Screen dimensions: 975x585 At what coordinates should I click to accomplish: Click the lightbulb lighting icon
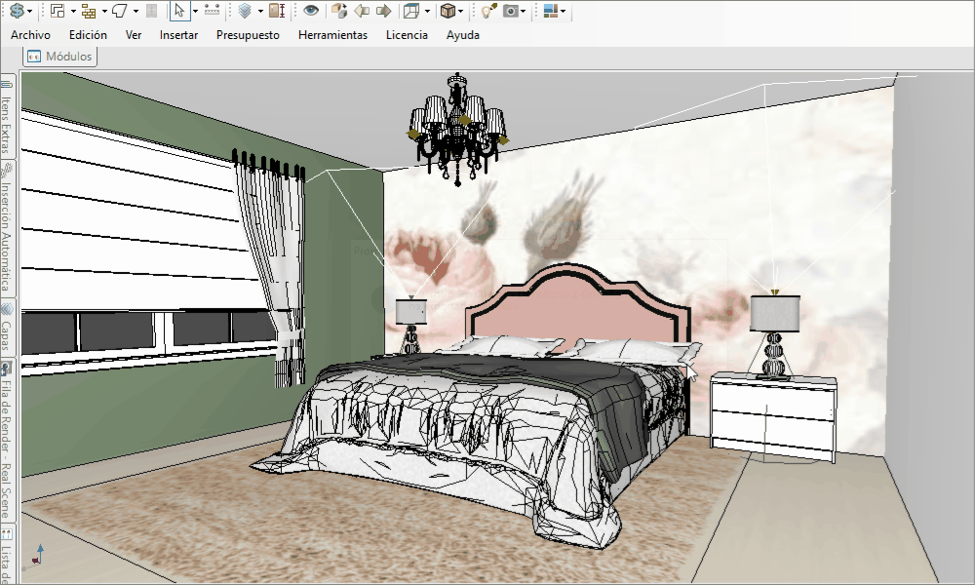[488, 11]
